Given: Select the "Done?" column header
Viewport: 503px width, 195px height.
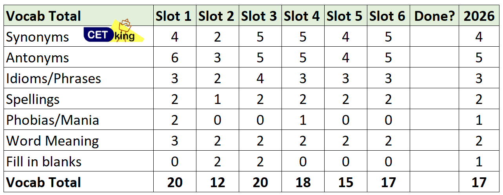Looking at the screenshot, I should 434,16.
